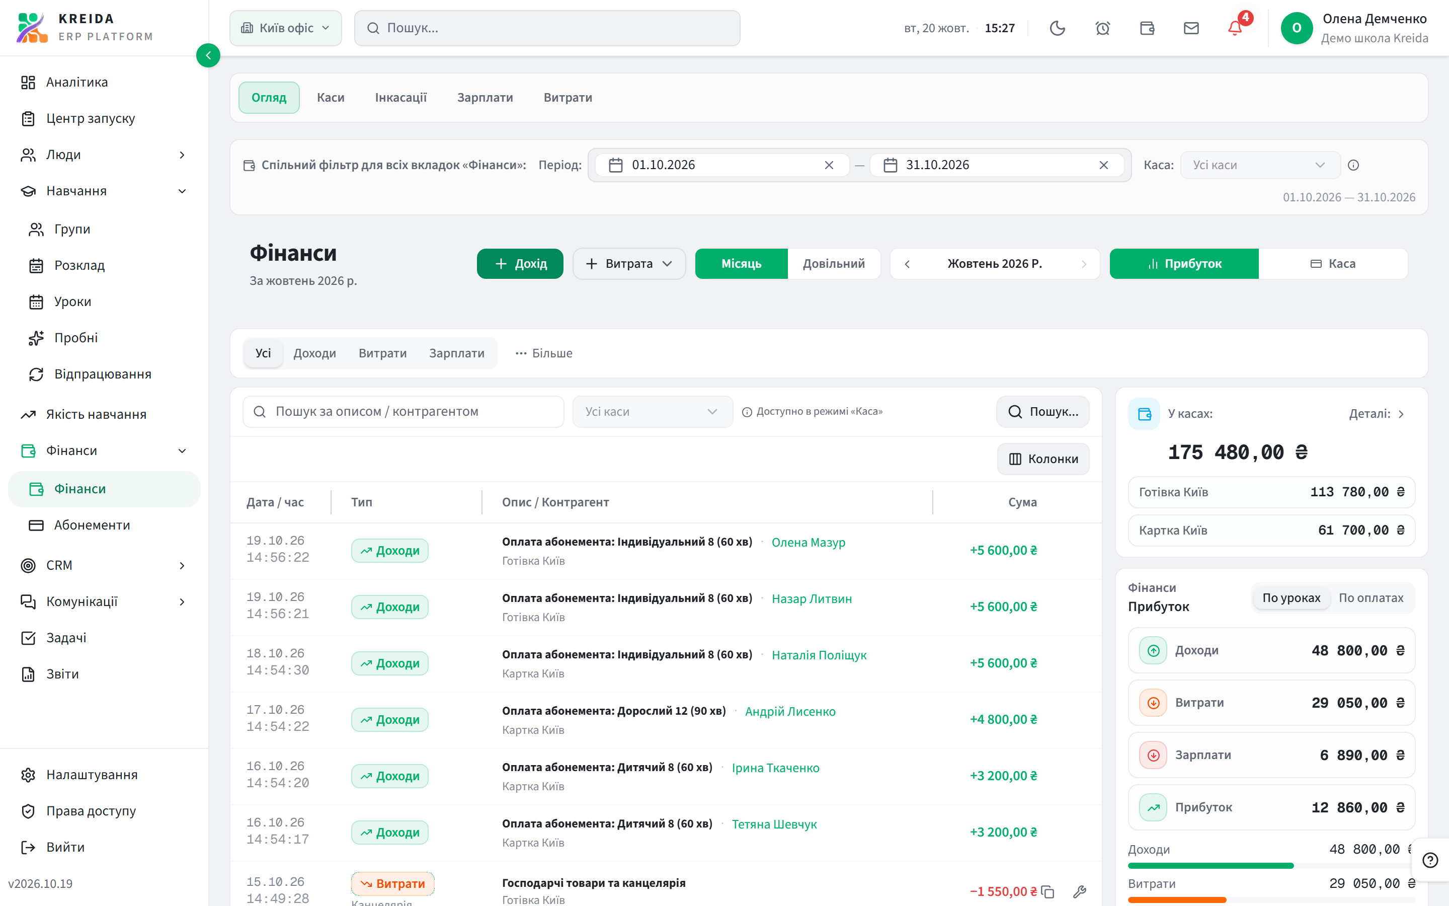Viewport: 1449px width, 906px height.
Task: Click the info icon next to Каса filter
Action: [1353, 166]
